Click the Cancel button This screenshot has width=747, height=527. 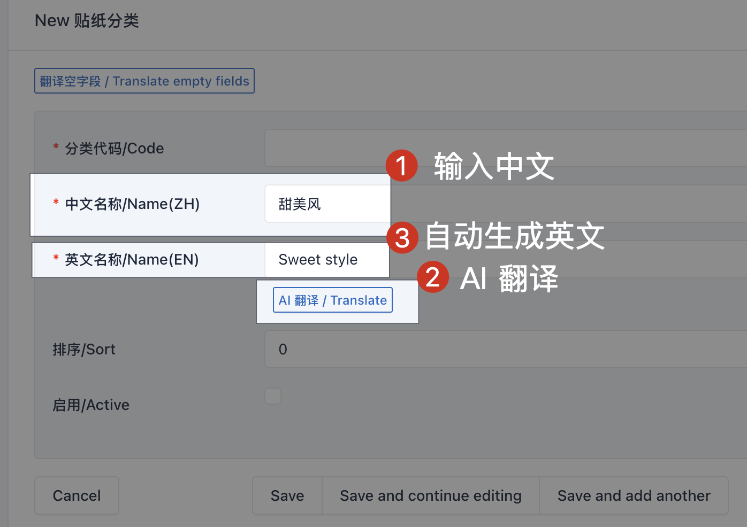click(x=77, y=495)
